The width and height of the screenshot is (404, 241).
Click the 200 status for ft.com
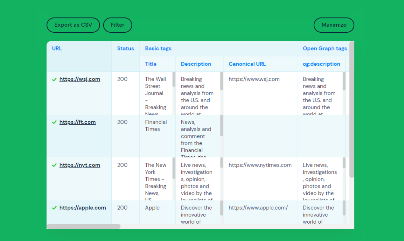(x=122, y=122)
